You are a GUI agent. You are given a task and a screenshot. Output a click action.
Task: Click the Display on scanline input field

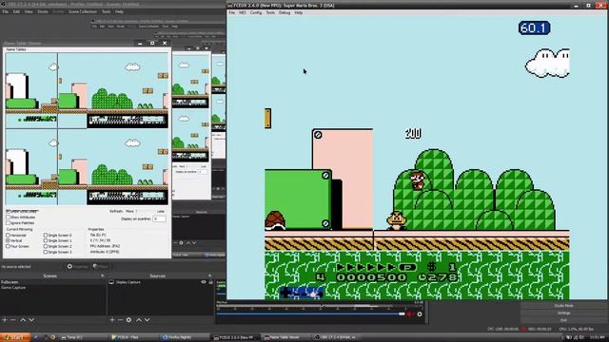[159, 218]
